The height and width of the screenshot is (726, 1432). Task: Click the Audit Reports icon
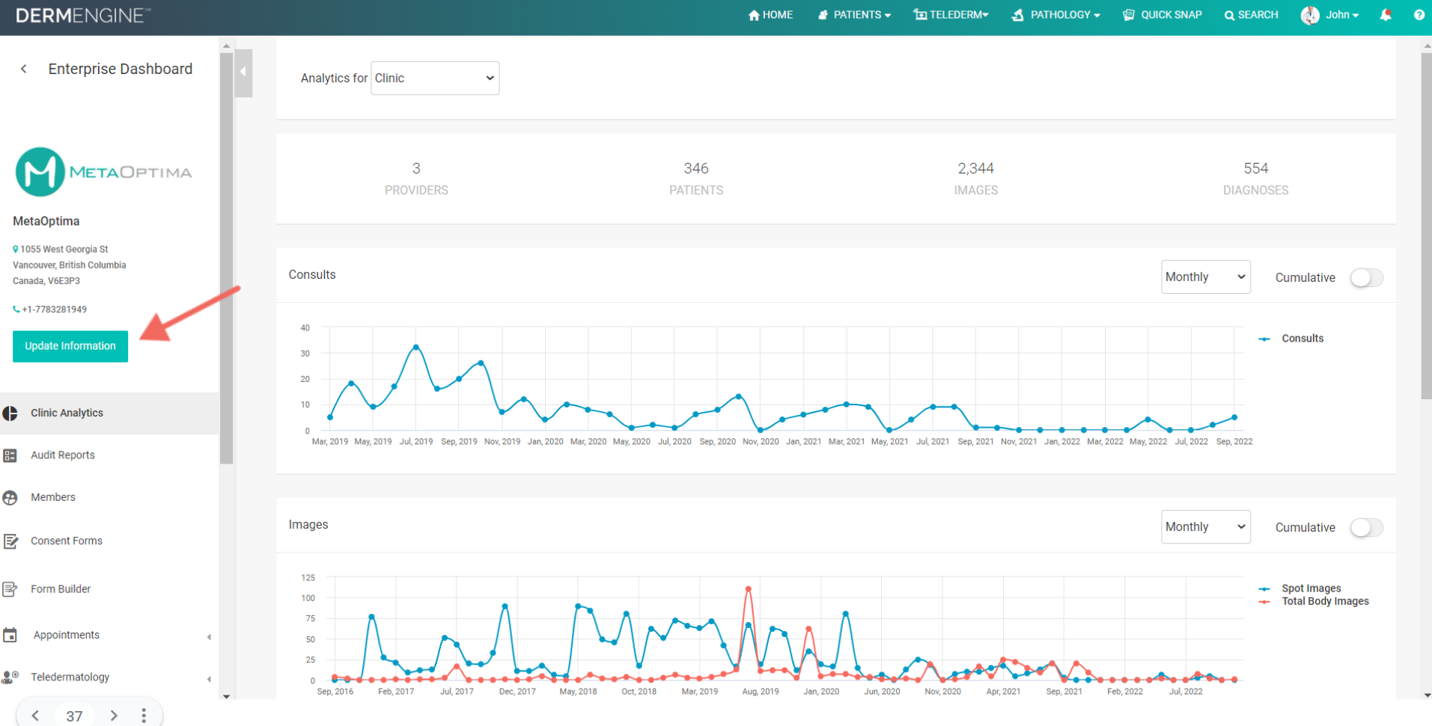tap(10, 455)
